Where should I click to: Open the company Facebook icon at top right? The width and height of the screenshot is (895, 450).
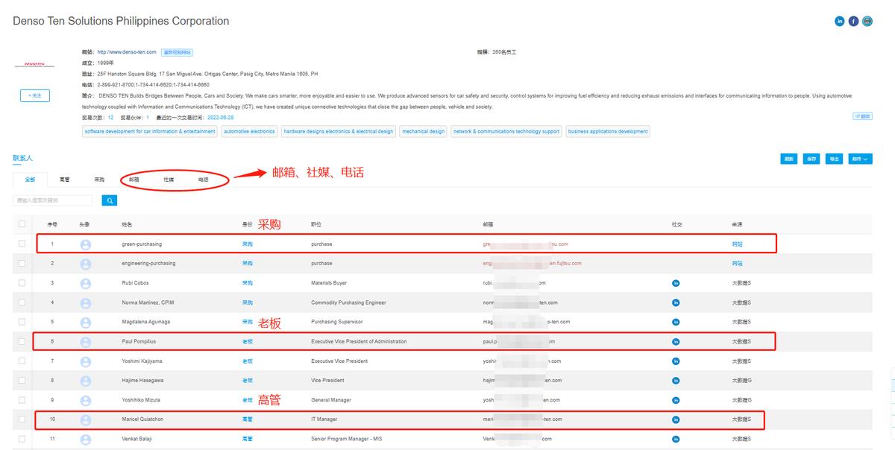pyautogui.click(x=854, y=21)
